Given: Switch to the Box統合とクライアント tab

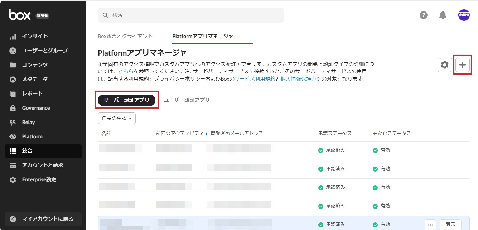Looking at the screenshot, I should pyautogui.click(x=125, y=36).
